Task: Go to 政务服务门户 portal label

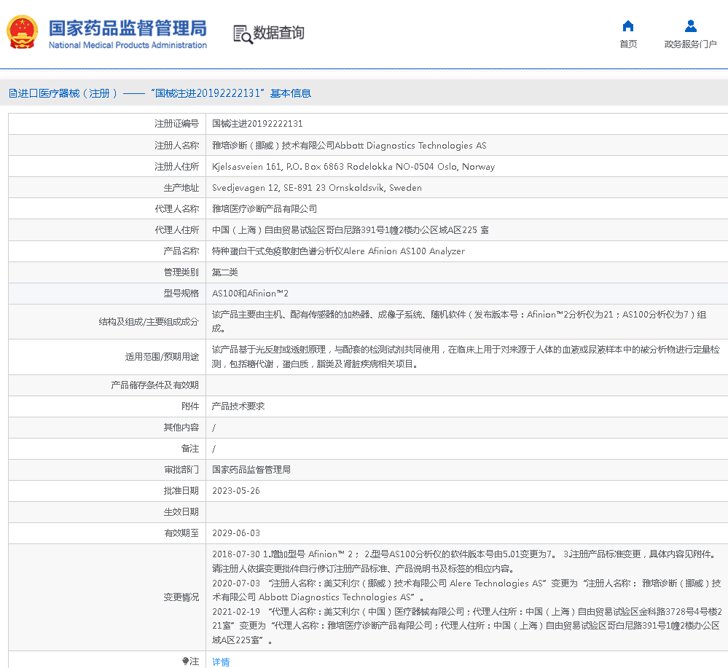Action: [690, 44]
